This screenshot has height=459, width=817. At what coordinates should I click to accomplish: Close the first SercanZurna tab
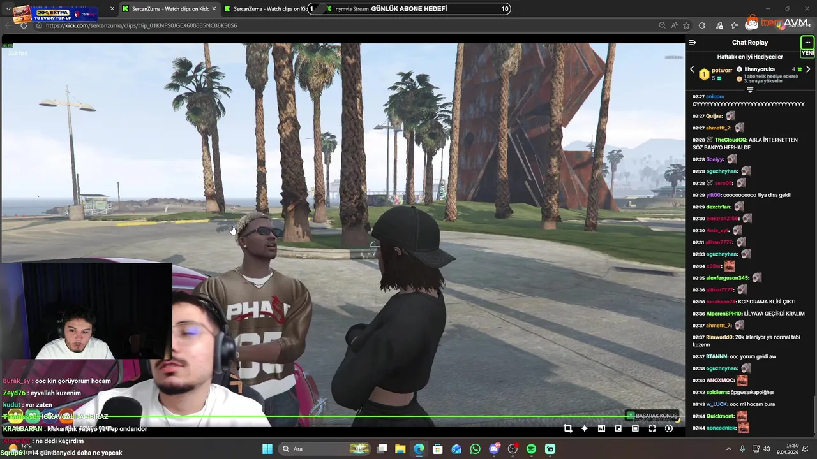[x=214, y=9]
